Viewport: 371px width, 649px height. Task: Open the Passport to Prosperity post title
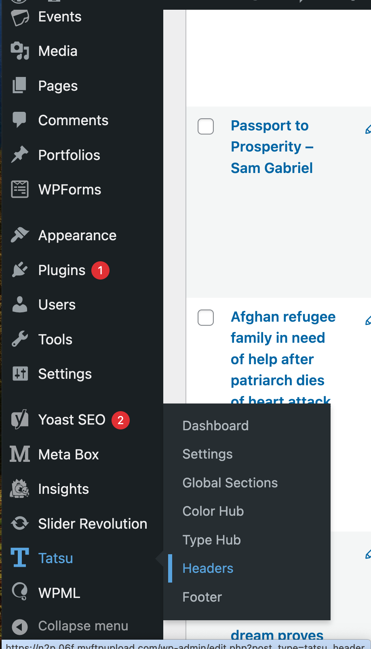pos(272,147)
